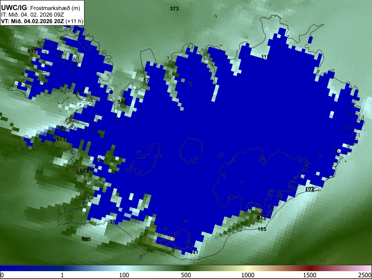The height and width of the screenshot is (279, 372).
Task: Click the legend tick label 100
Action: click(x=124, y=275)
